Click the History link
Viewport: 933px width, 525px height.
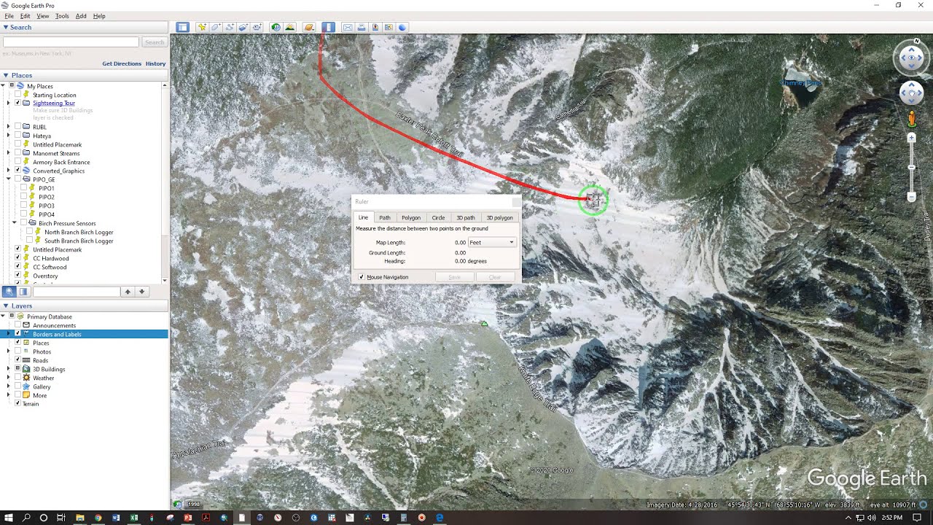click(155, 63)
